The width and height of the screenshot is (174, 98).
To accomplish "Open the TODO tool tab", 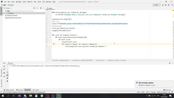I will point(36,90).
